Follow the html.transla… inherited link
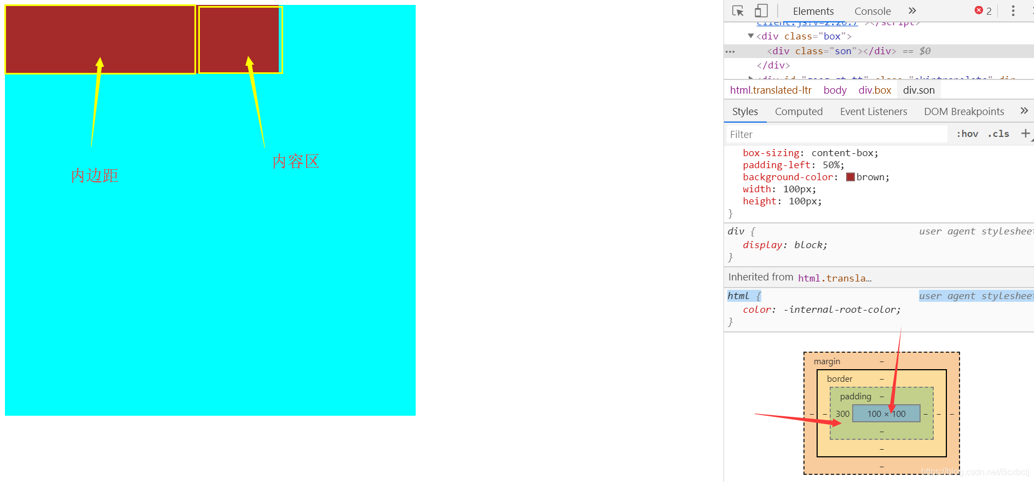The width and height of the screenshot is (1034, 482). [835, 278]
